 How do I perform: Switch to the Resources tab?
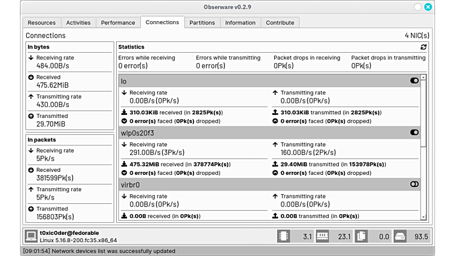click(42, 22)
